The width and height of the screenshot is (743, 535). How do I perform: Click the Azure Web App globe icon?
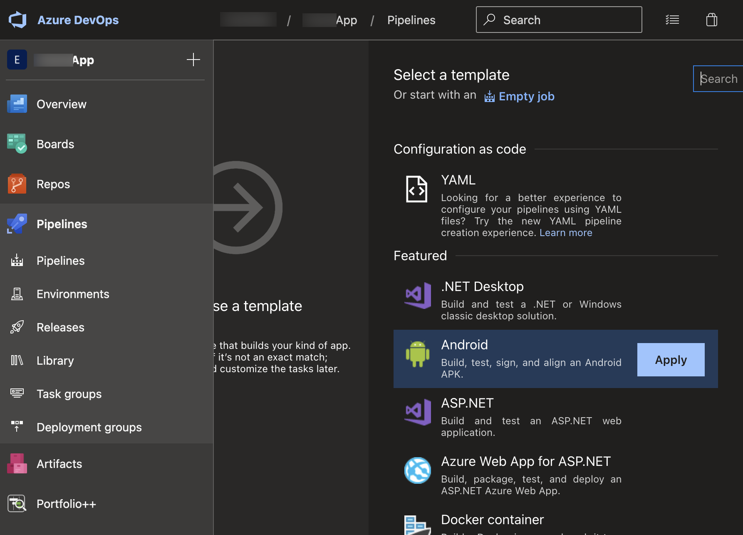click(x=418, y=470)
